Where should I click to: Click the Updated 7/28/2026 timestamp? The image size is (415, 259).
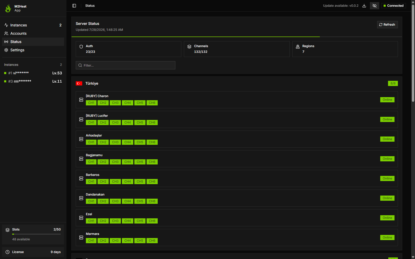pyautogui.click(x=99, y=30)
